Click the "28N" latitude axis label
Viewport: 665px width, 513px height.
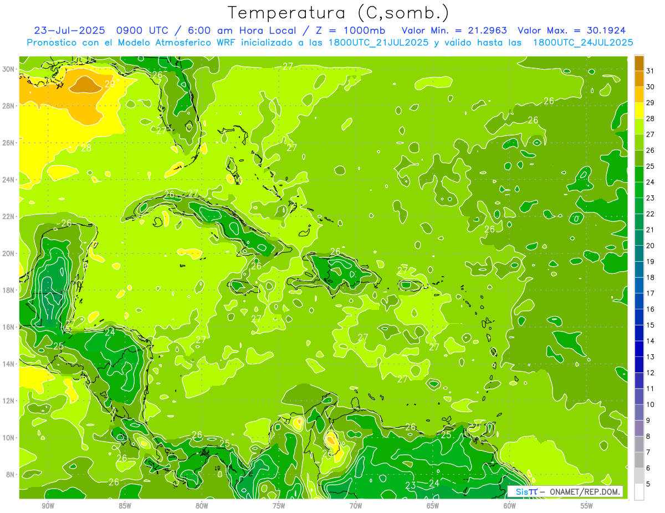9,106
